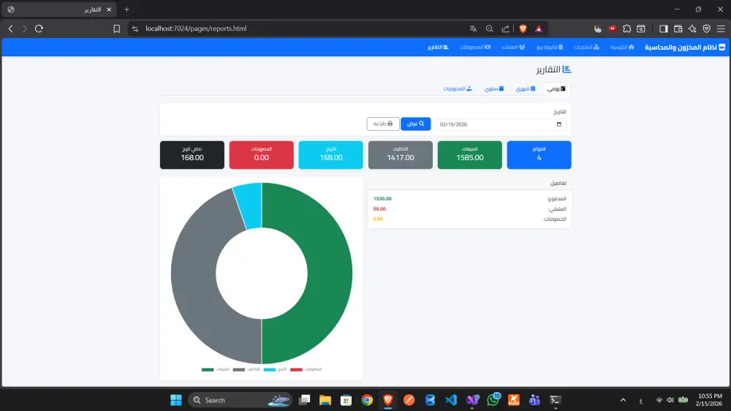Go forward using the browser forward arrow
731x411 pixels.
point(25,29)
